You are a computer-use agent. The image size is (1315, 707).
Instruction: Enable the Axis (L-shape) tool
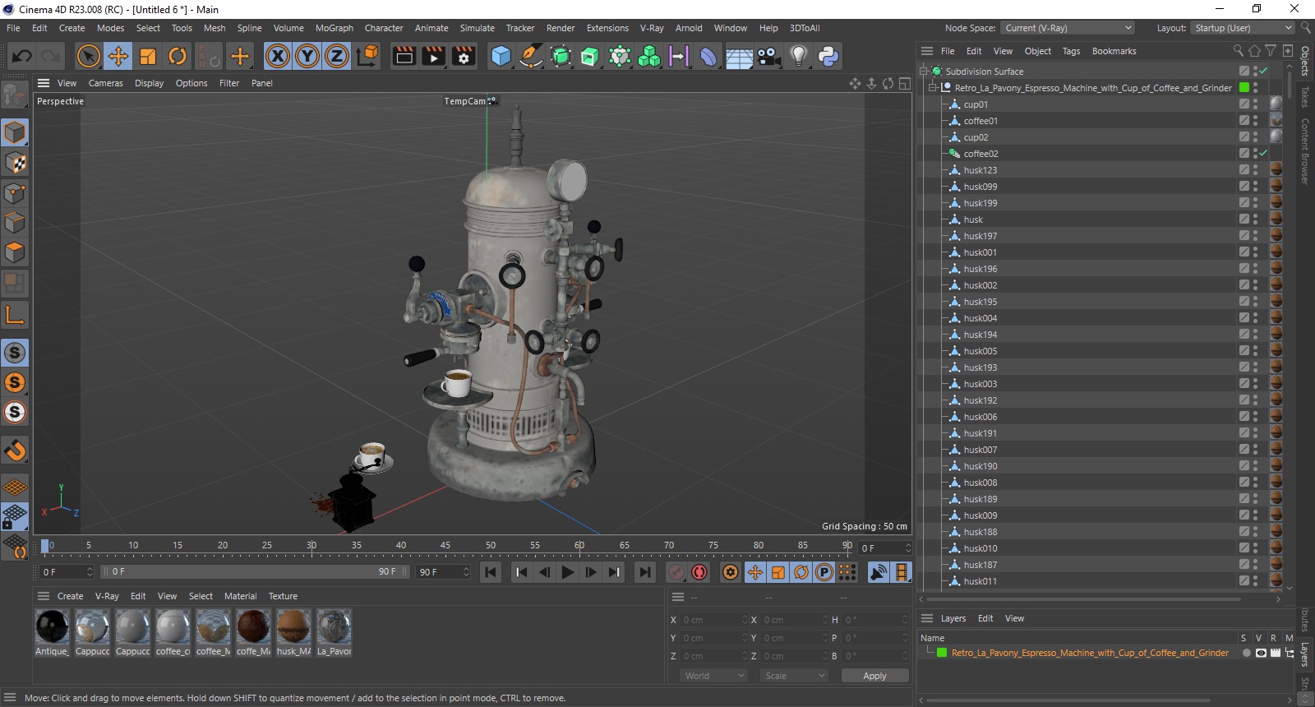click(15, 315)
